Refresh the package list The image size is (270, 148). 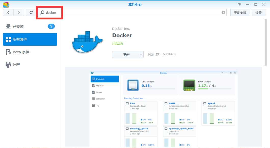pos(31,13)
